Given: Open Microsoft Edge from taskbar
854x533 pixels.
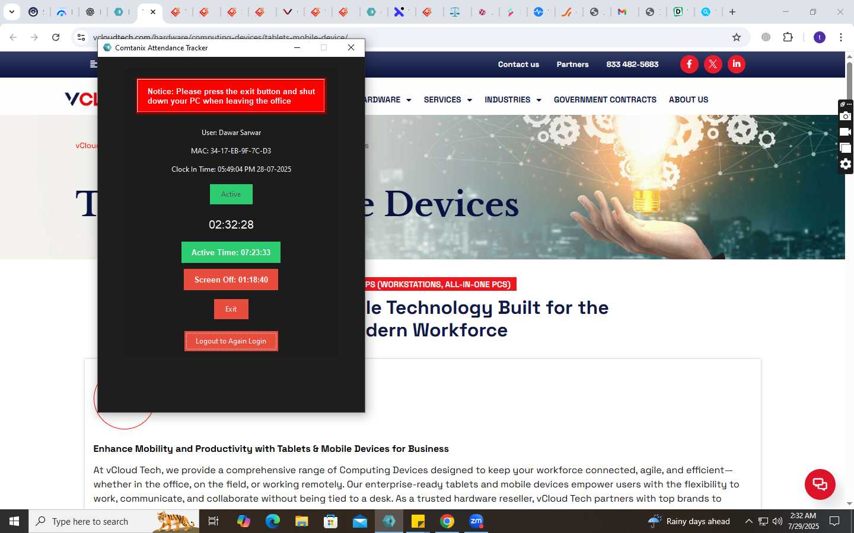Looking at the screenshot, I should pyautogui.click(x=272, y=521).
